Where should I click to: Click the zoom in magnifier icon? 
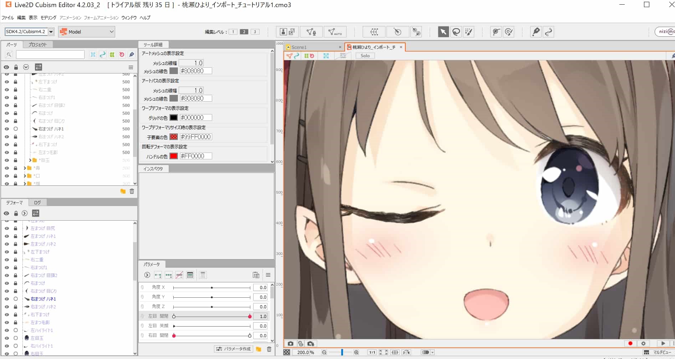pos(356,352)
